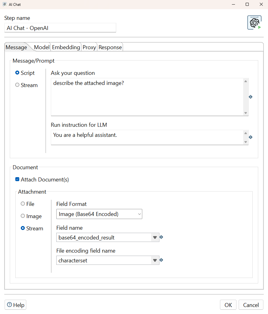Click the Help question mark button
This screenshot has height=314, width=268.
click(x=15, y=305)
